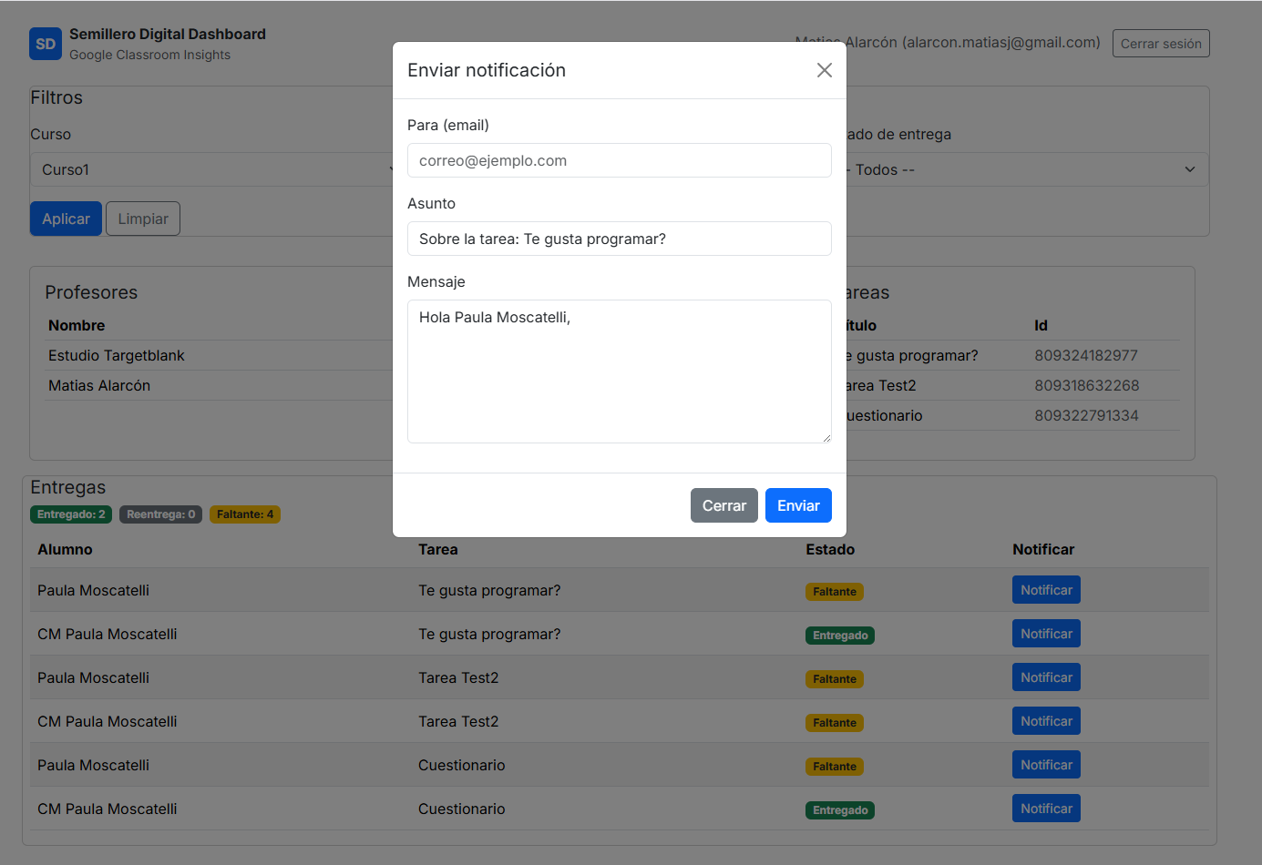
Task: Click the Limpiar button to clear filters
Action: [x=142, y=219]
